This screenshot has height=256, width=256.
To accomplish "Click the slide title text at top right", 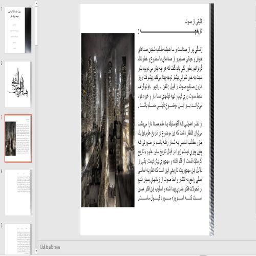I will click(x=194, y=22).
